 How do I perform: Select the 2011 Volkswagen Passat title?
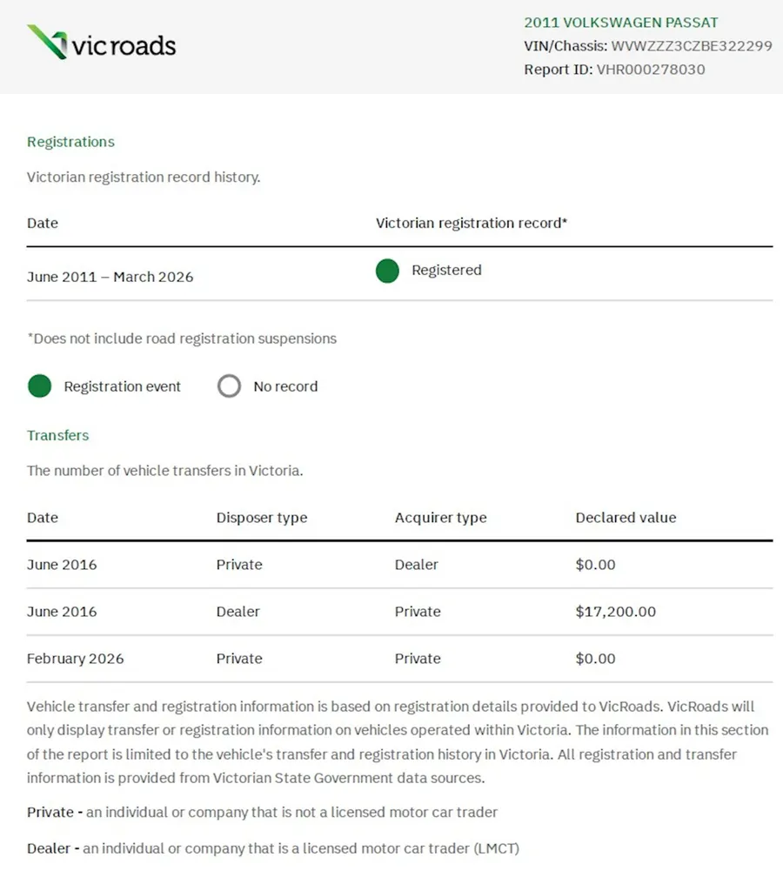pyautogui.click(x=621, y=23)
